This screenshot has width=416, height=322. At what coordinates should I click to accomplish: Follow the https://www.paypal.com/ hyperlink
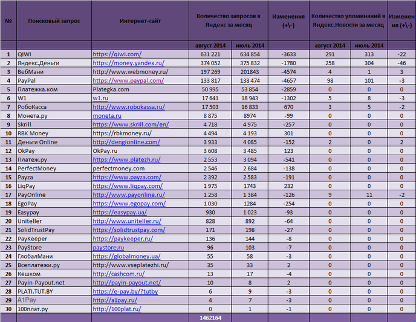pyautogui.click(x=128, y=80)
